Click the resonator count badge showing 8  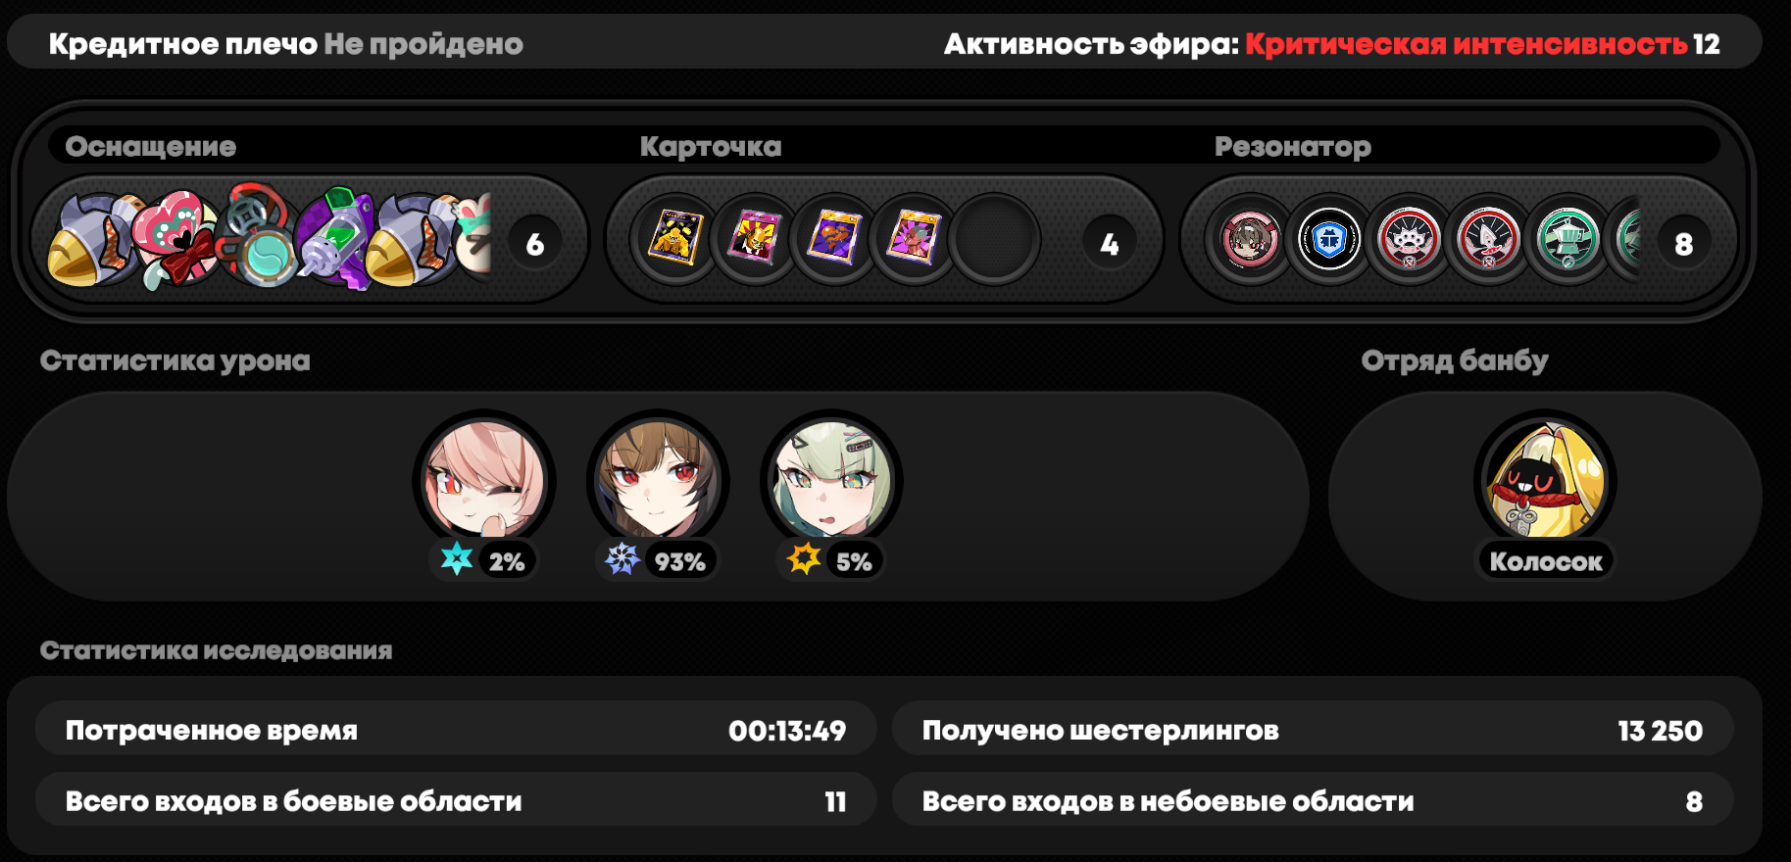point(1684,243)
